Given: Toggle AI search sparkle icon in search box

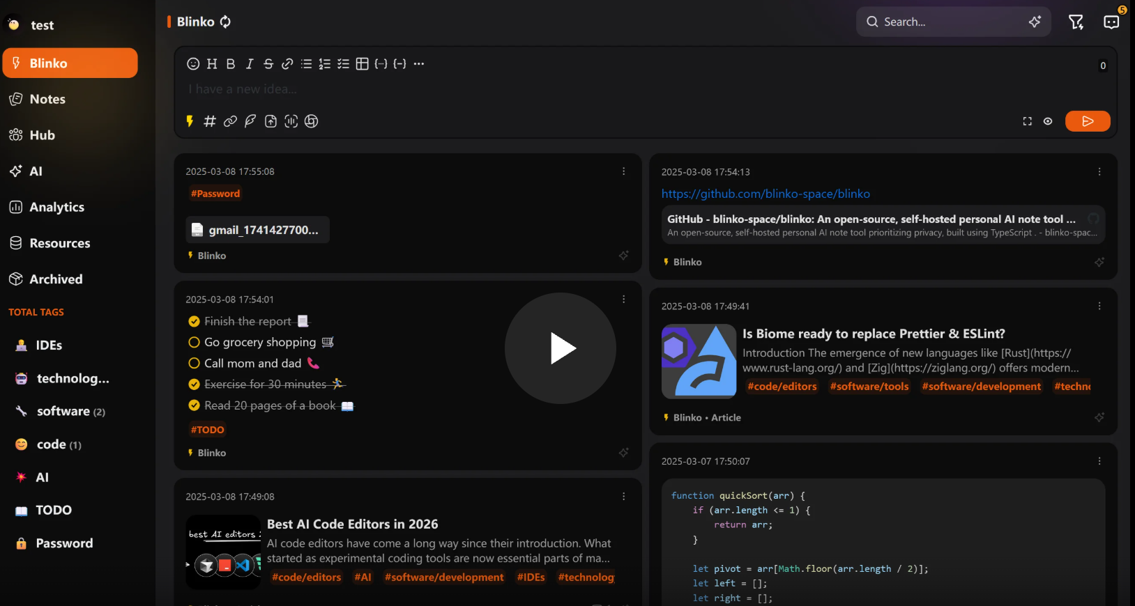Looking at the screenshot, I should tap(1035, 22).
